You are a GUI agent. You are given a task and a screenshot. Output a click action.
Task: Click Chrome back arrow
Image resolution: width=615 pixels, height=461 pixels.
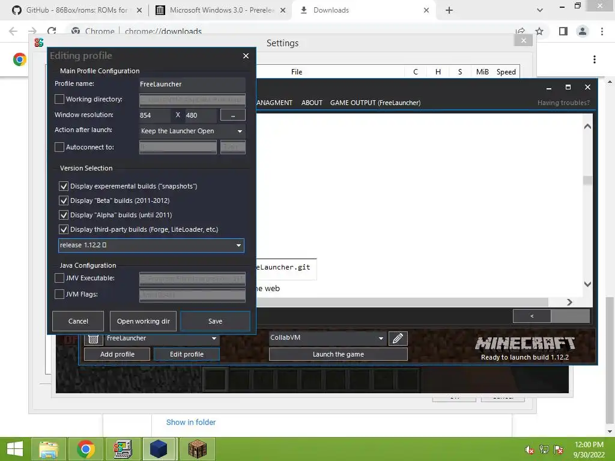(x=13, y=31)
